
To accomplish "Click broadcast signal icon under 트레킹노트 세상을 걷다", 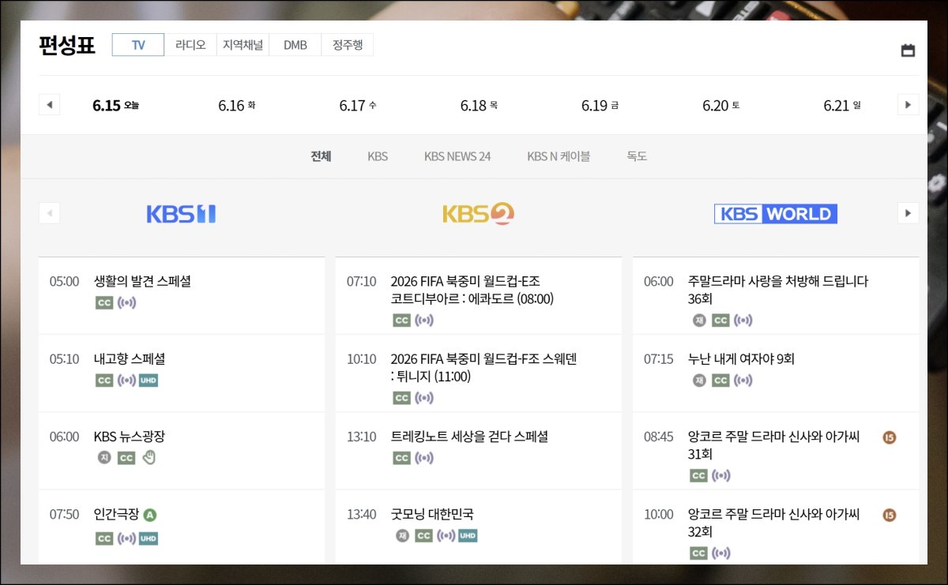I will [424, 458].
